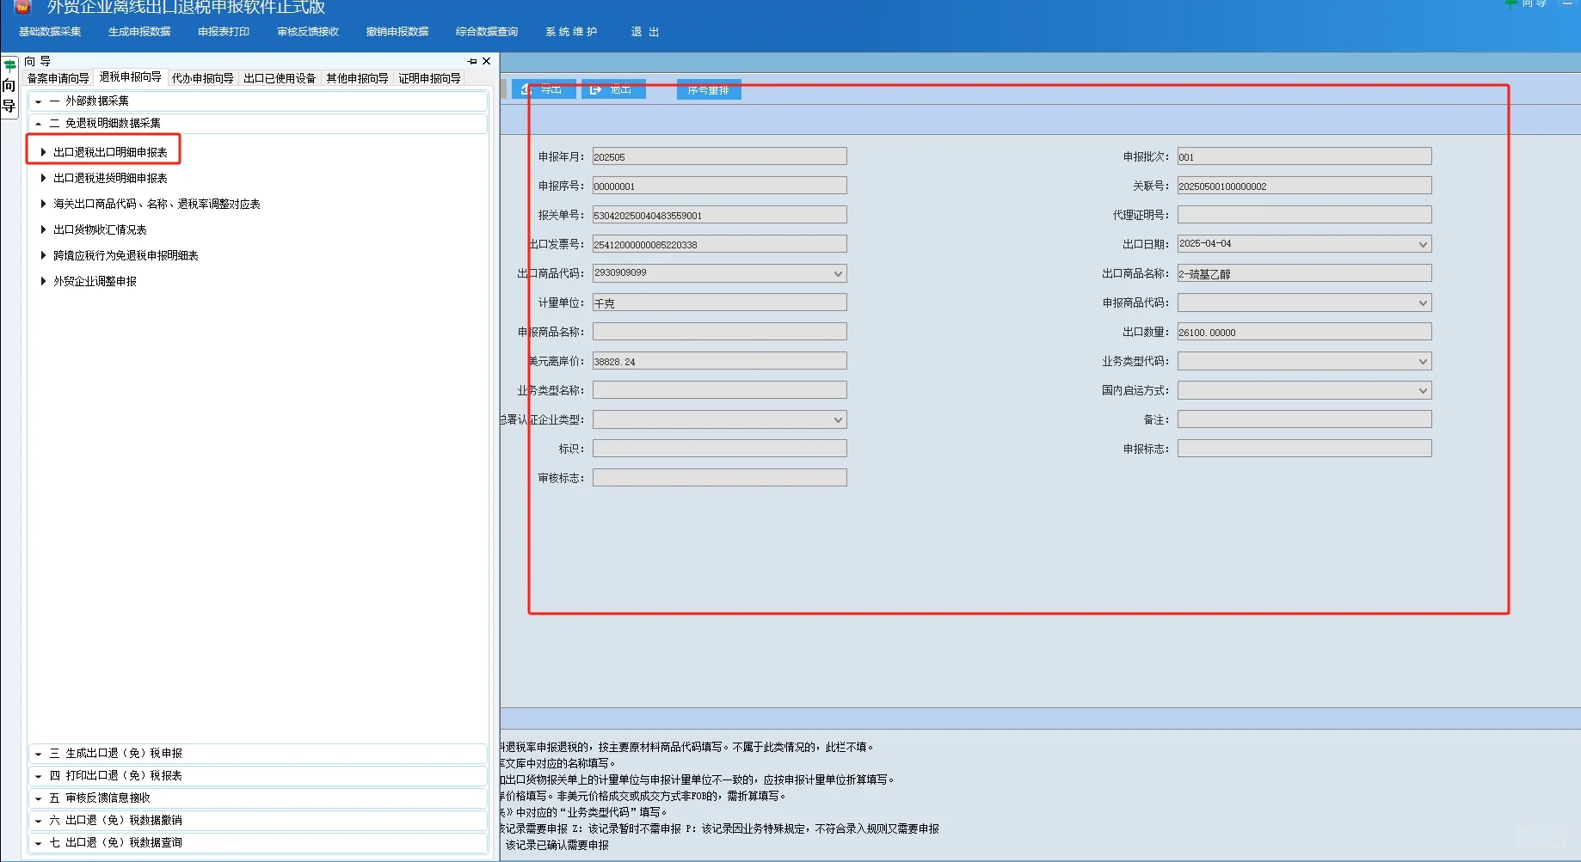Click the 申报序号 field
The image size is (1581, 862).
[719, 186]
